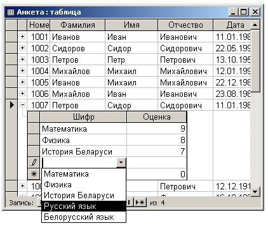Click grade 9 cell for Математика
The image size is (268, 228).
tap(157, 129)
